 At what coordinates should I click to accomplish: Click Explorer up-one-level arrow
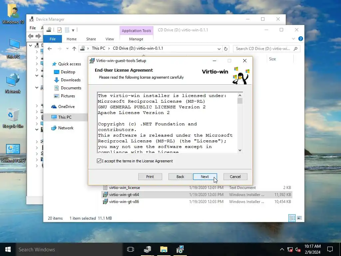(x=74, y=49)
